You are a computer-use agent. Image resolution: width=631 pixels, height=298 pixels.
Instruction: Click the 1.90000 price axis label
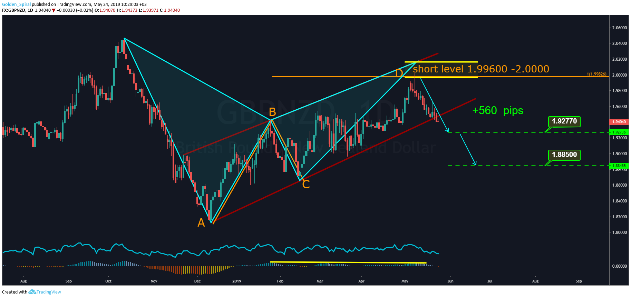(x=620, y=154)
